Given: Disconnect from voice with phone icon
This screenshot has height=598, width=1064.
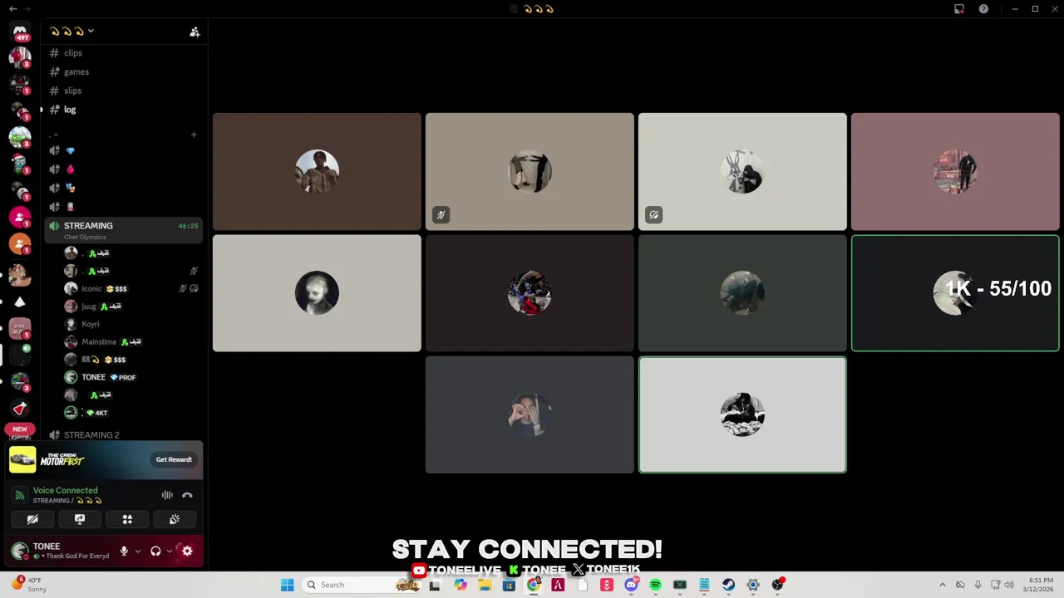Looking at the screenshot, I should (187, 495).
